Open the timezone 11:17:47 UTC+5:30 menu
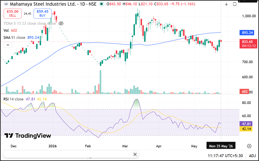Screen dimensions: 259x161 [225, 156]
